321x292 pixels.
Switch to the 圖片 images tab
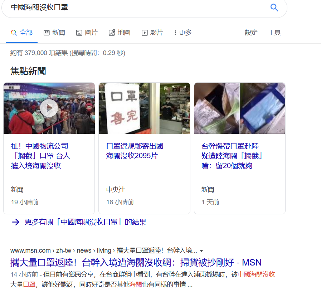(x=87, y=33)
